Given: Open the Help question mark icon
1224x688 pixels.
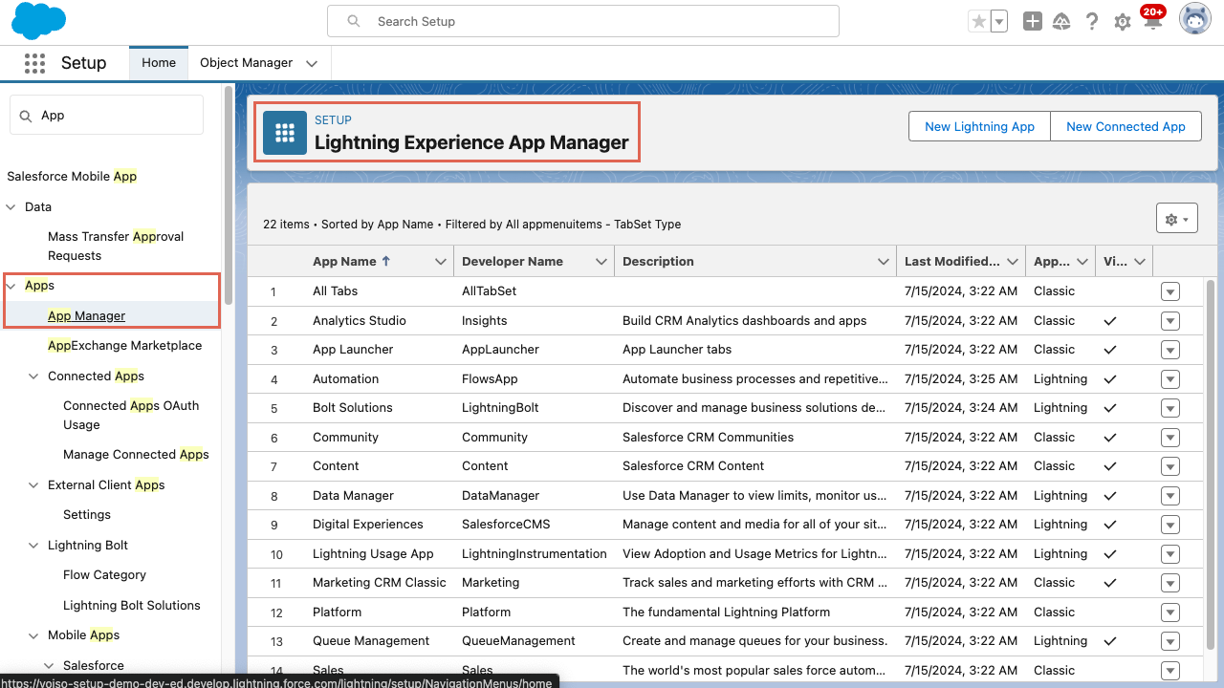Looking at the screenshot, I should [x=1092, y=21].
